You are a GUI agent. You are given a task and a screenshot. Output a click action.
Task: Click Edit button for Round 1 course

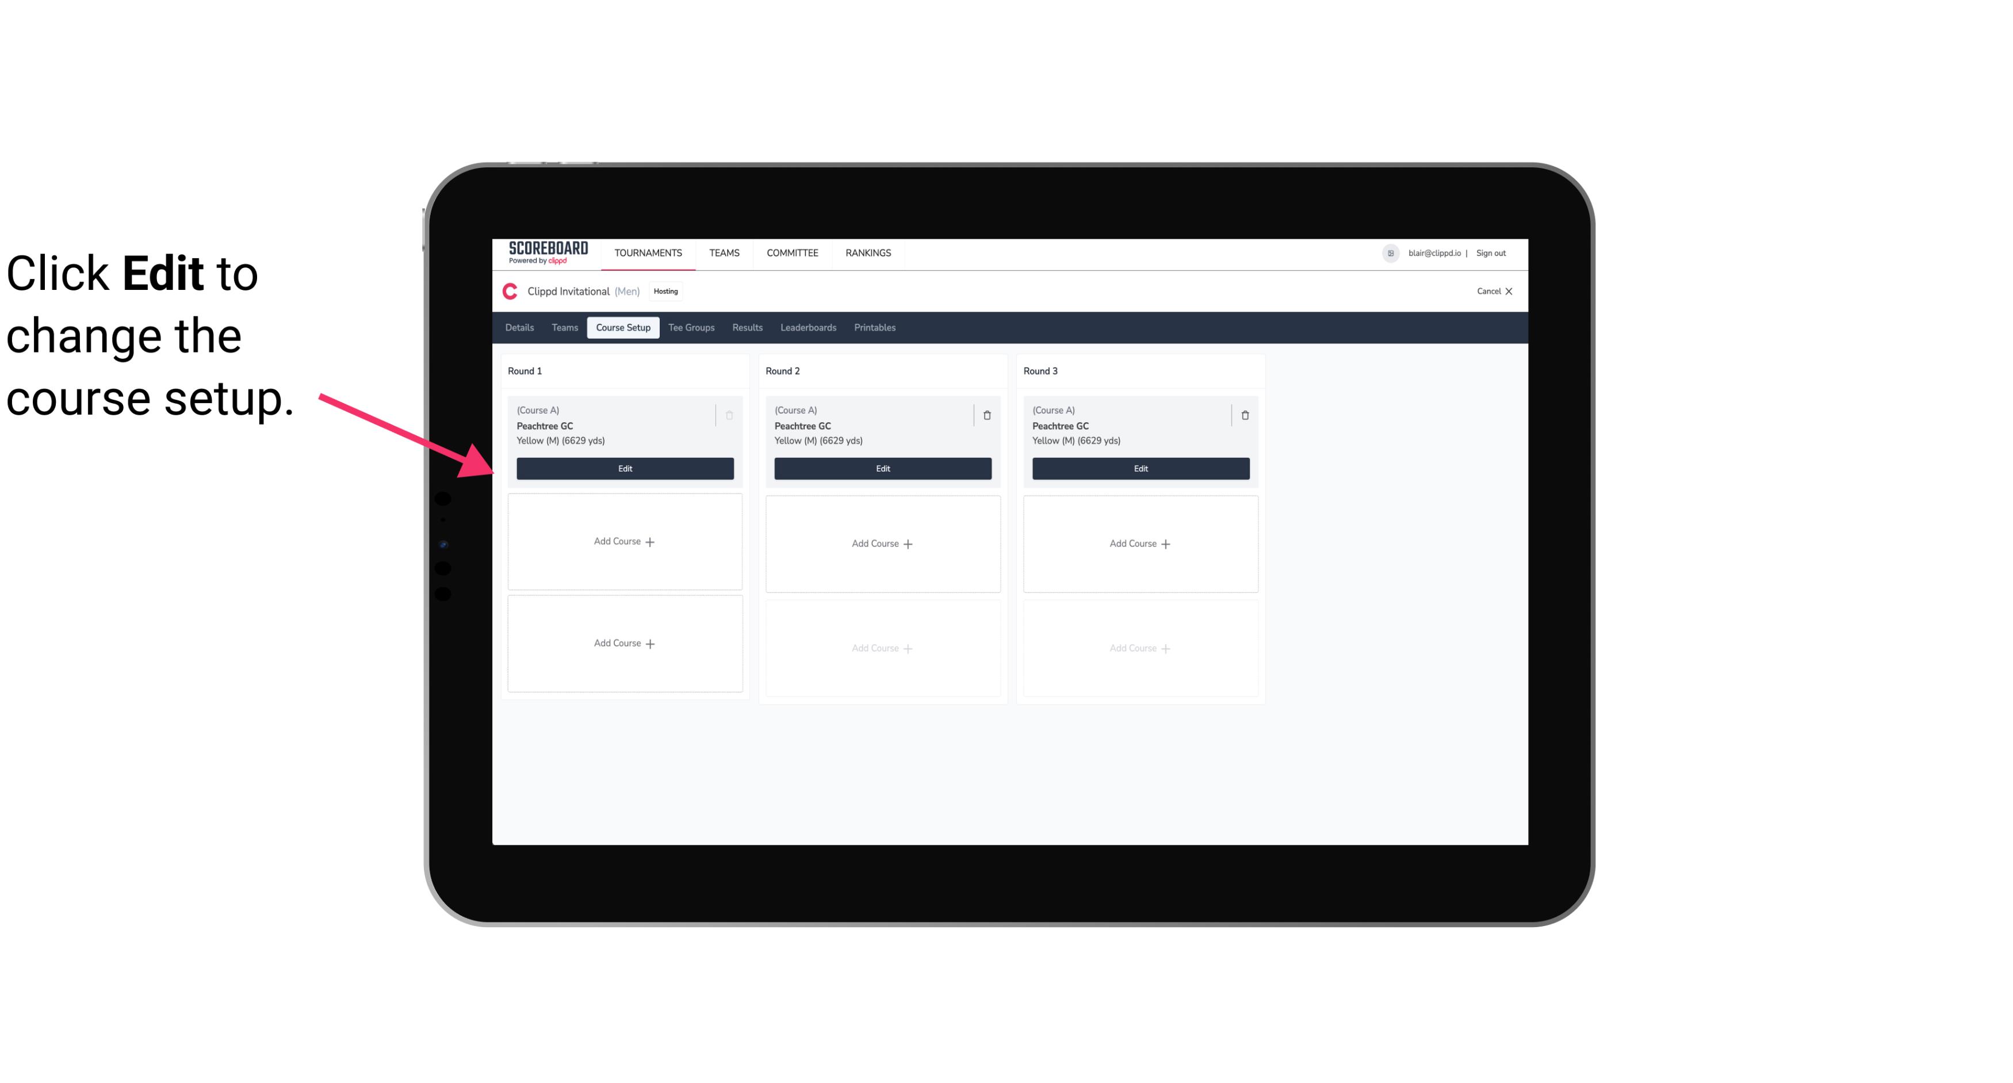[624, 468]
